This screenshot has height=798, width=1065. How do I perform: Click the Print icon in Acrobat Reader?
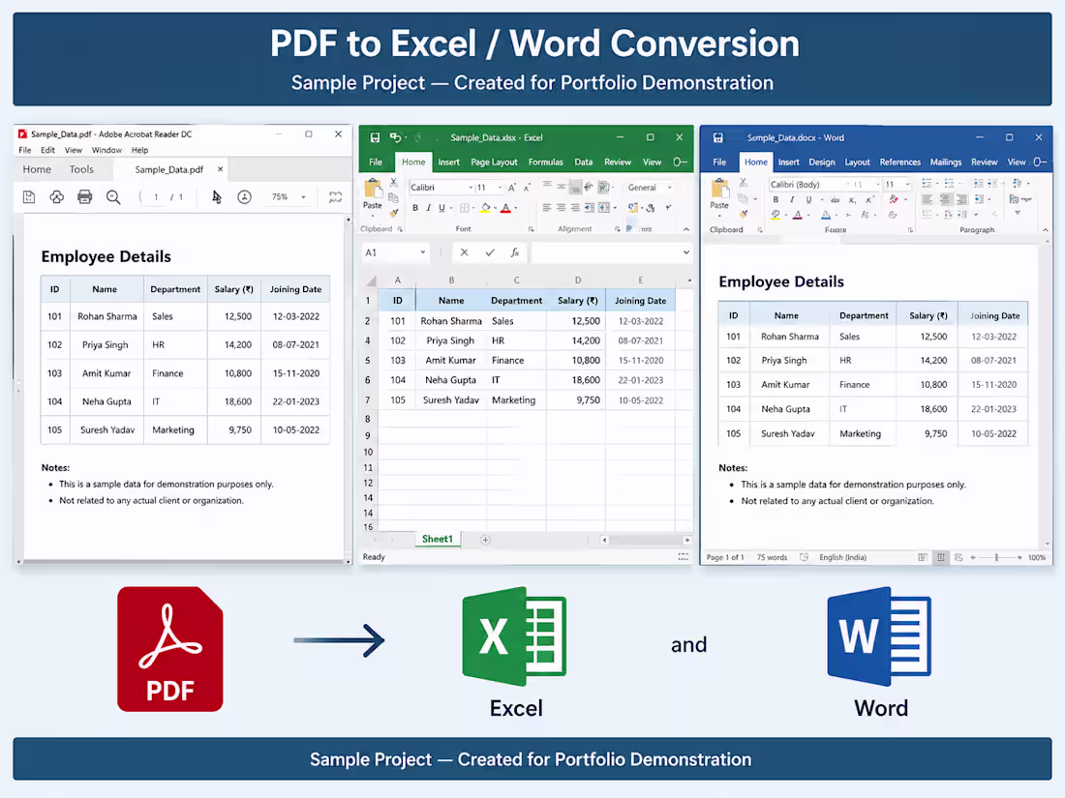click(x=84, y=196)
